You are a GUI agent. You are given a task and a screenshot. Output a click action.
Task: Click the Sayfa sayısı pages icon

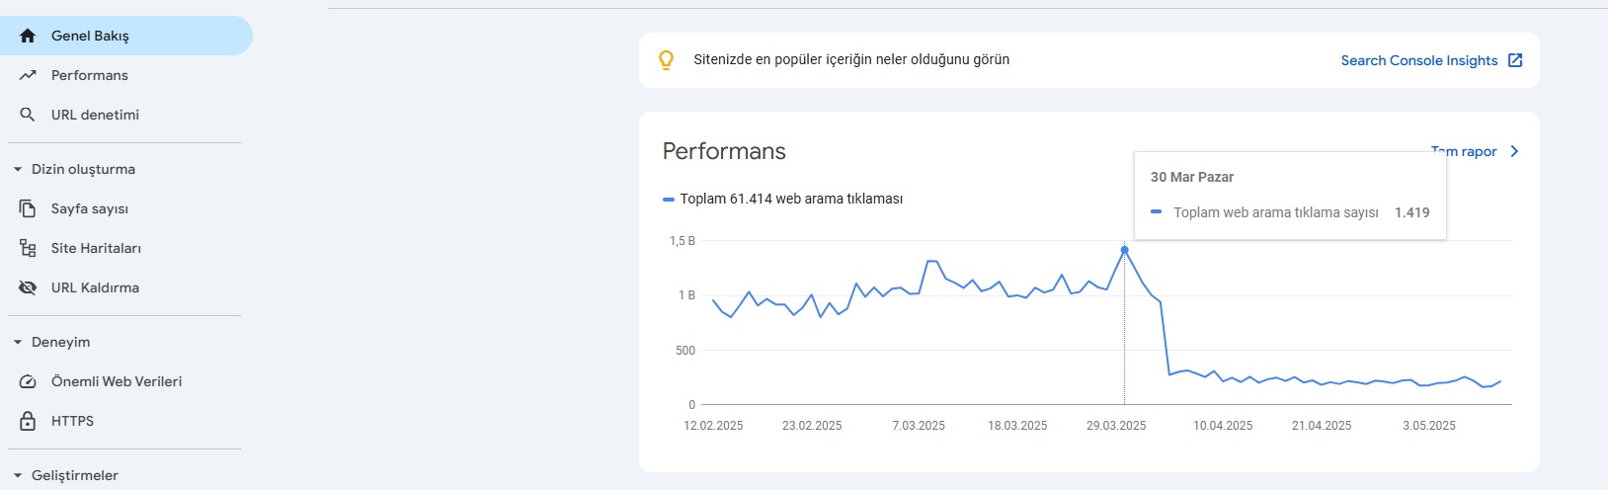click(x=28, y=208)
